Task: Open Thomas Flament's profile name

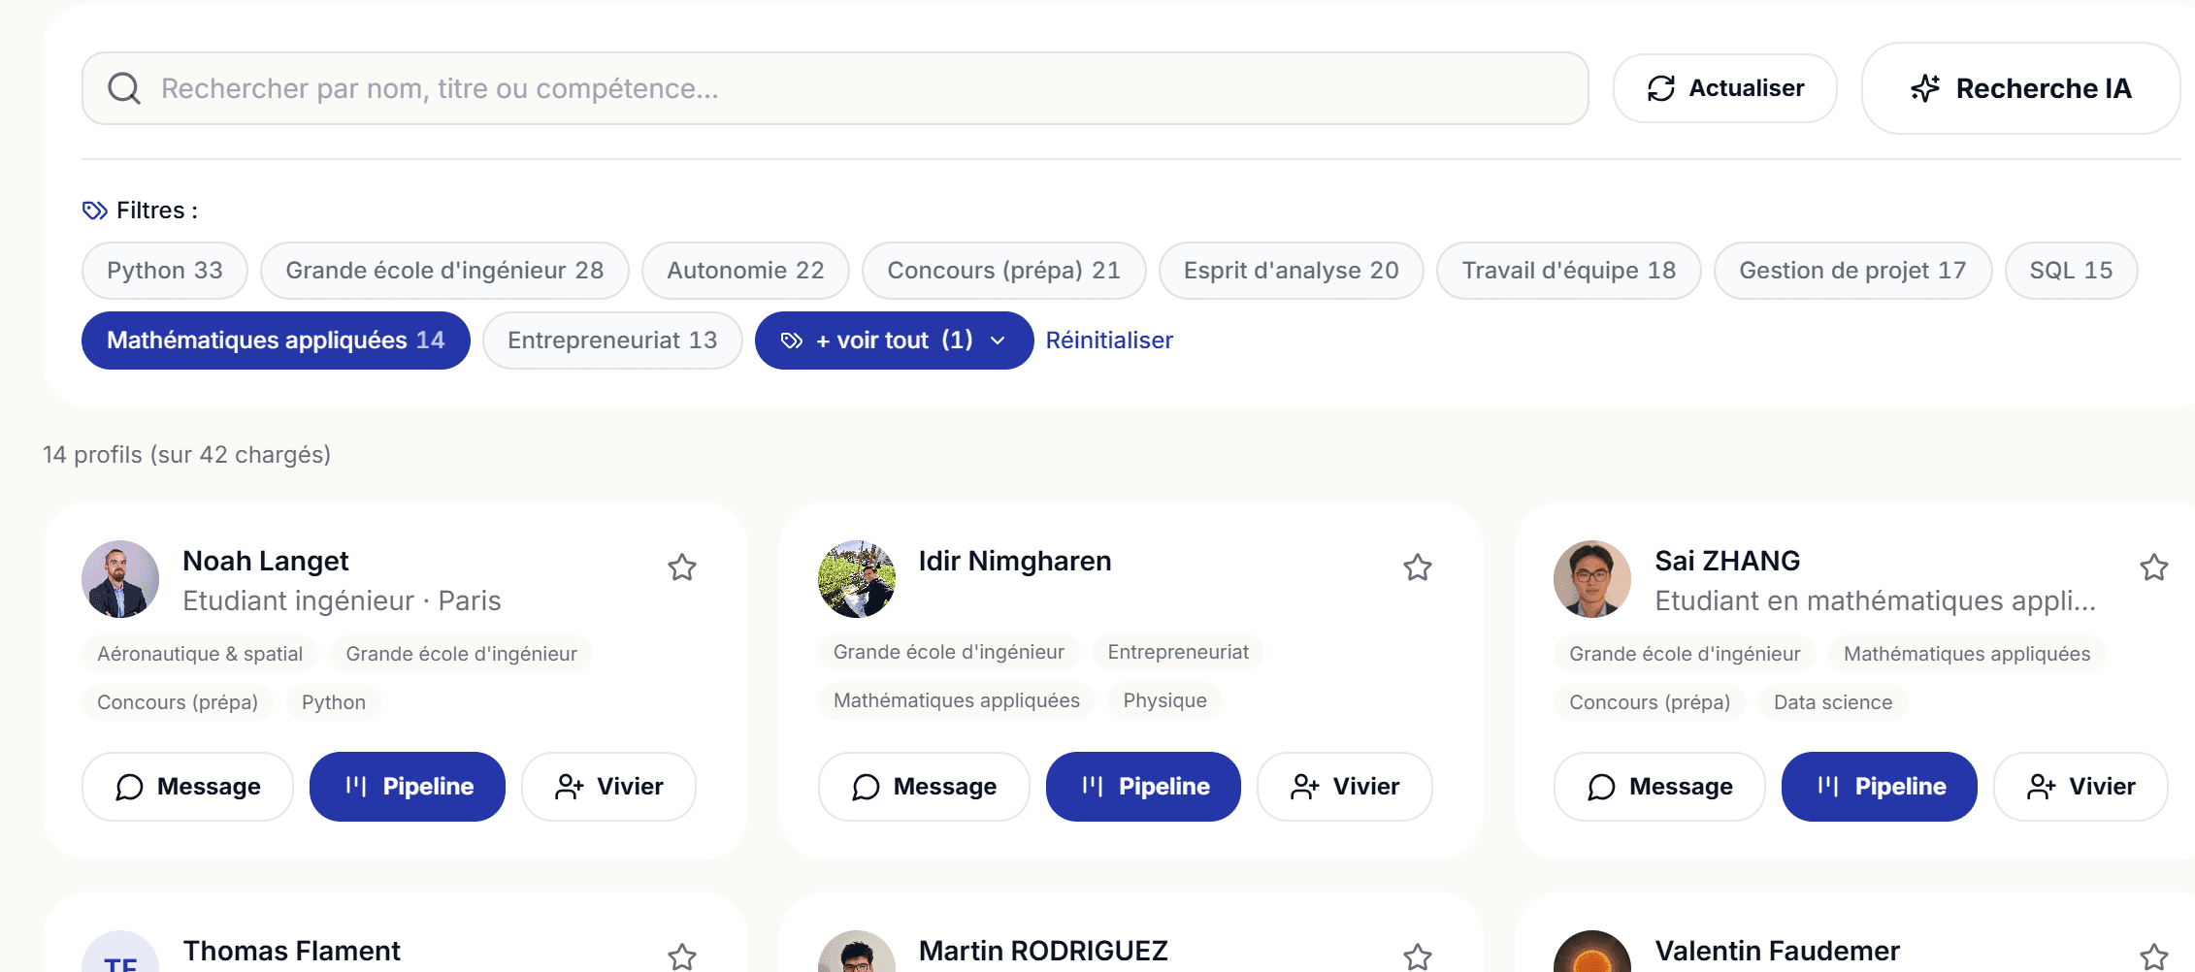Action: [x=292, y=951]
